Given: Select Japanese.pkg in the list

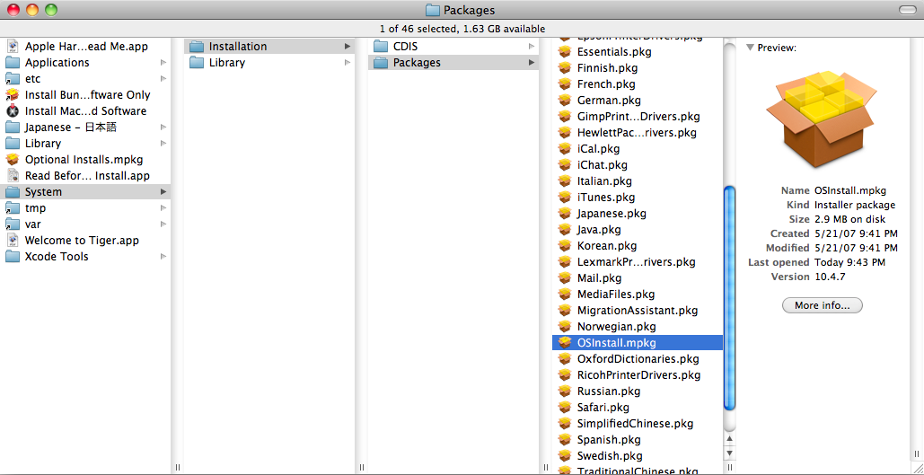Looking at the screenshot, I should [x=638, y=214].
